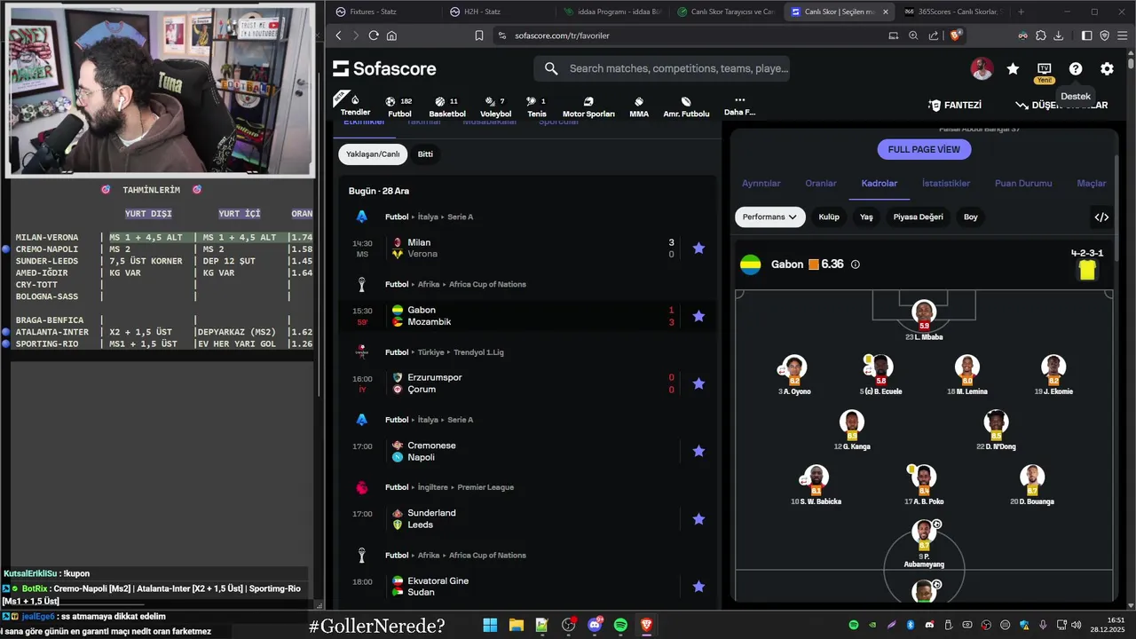The image size is (1136, 639).
Task: Unfavorite the Cremonese-Napoli match star
Action: pos(698,451)
